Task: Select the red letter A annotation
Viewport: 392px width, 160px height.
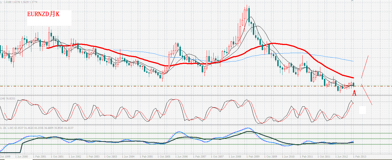Action: tap(354, 93)
